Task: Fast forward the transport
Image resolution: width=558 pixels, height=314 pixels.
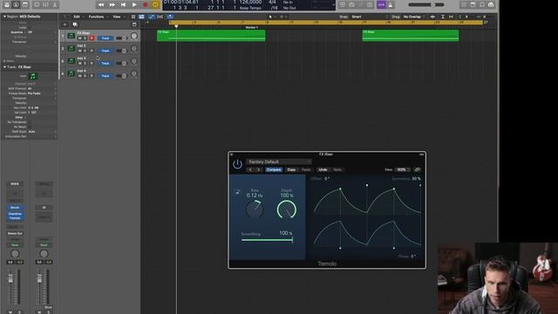Action: (x=112, y=4)
